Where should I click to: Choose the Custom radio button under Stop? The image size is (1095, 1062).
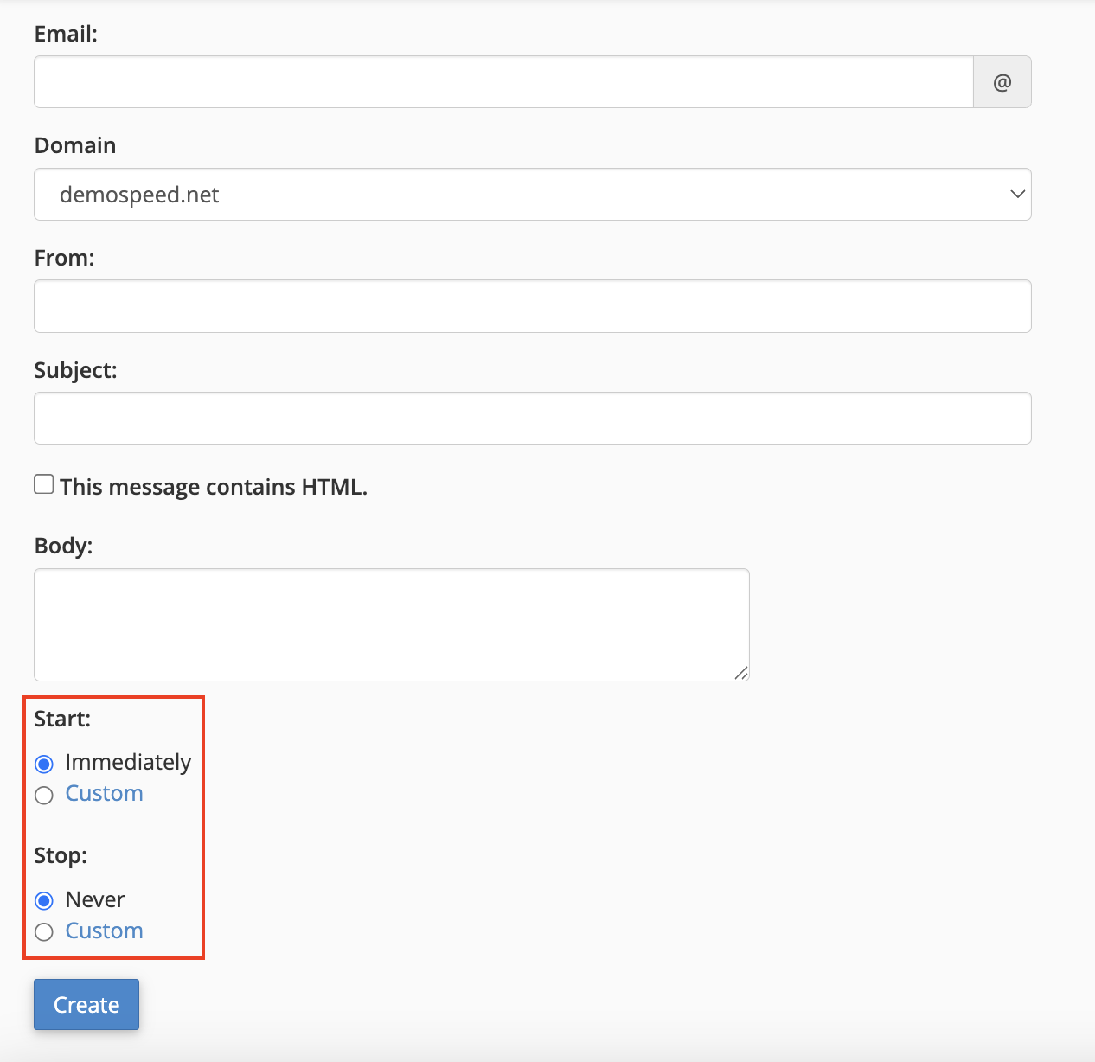pyautogui.click(x=44, y=932)
